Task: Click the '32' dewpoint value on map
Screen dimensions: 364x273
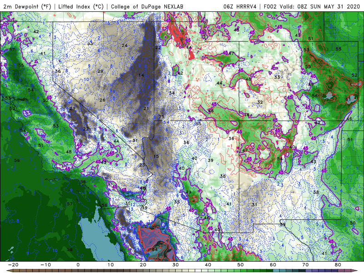Action: [260, 102]
